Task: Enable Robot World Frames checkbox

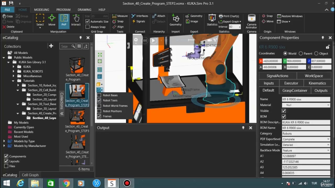Action: (x=99, y=106)
